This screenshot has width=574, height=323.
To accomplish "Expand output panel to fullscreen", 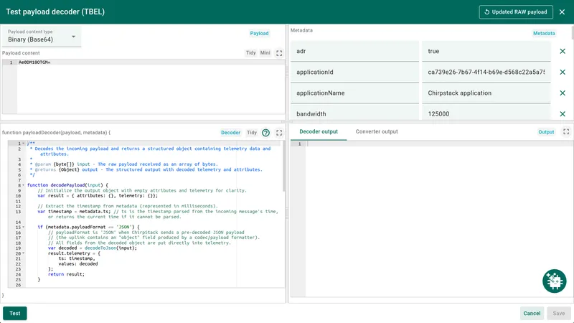I will (566, 131).
